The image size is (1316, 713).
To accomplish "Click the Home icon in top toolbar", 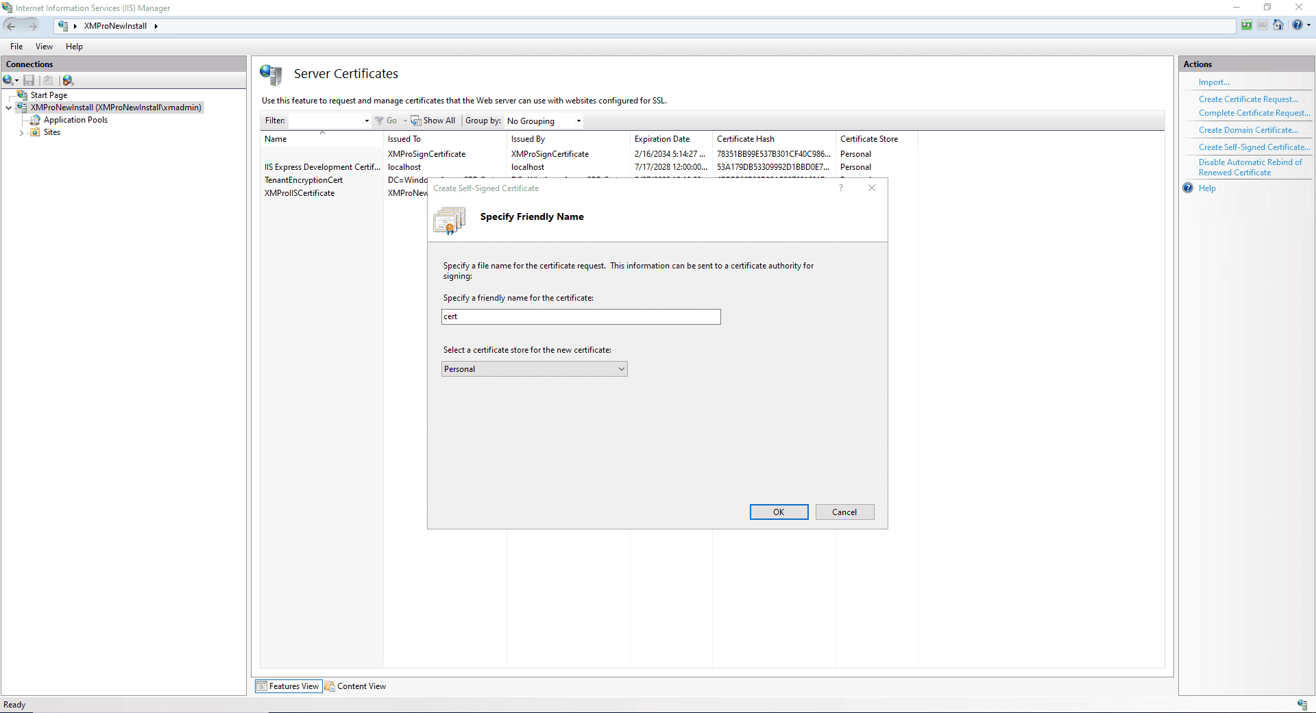I will point(1278,25).
